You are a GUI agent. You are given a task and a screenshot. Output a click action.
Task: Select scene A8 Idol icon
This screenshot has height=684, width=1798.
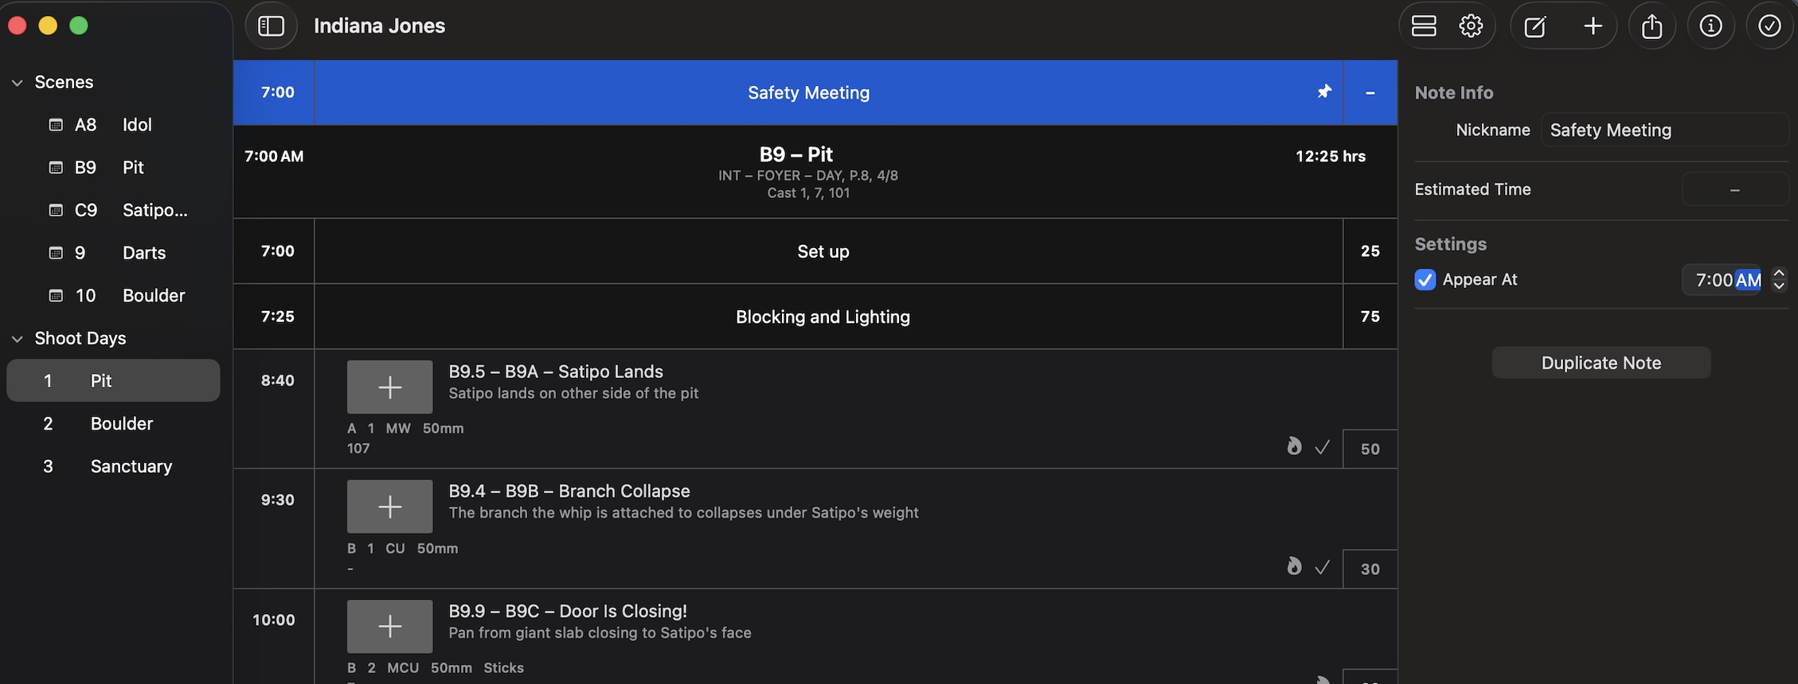click(x=56, y=125)
